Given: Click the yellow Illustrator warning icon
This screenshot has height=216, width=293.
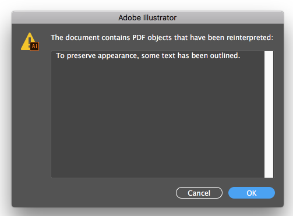Looking at the screenshot, I should [30, 42].
